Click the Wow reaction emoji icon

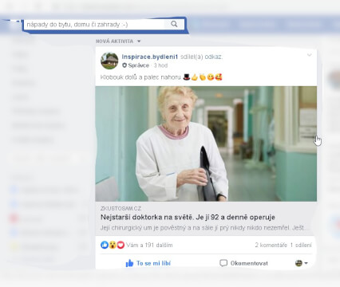(x=113, y=245)
